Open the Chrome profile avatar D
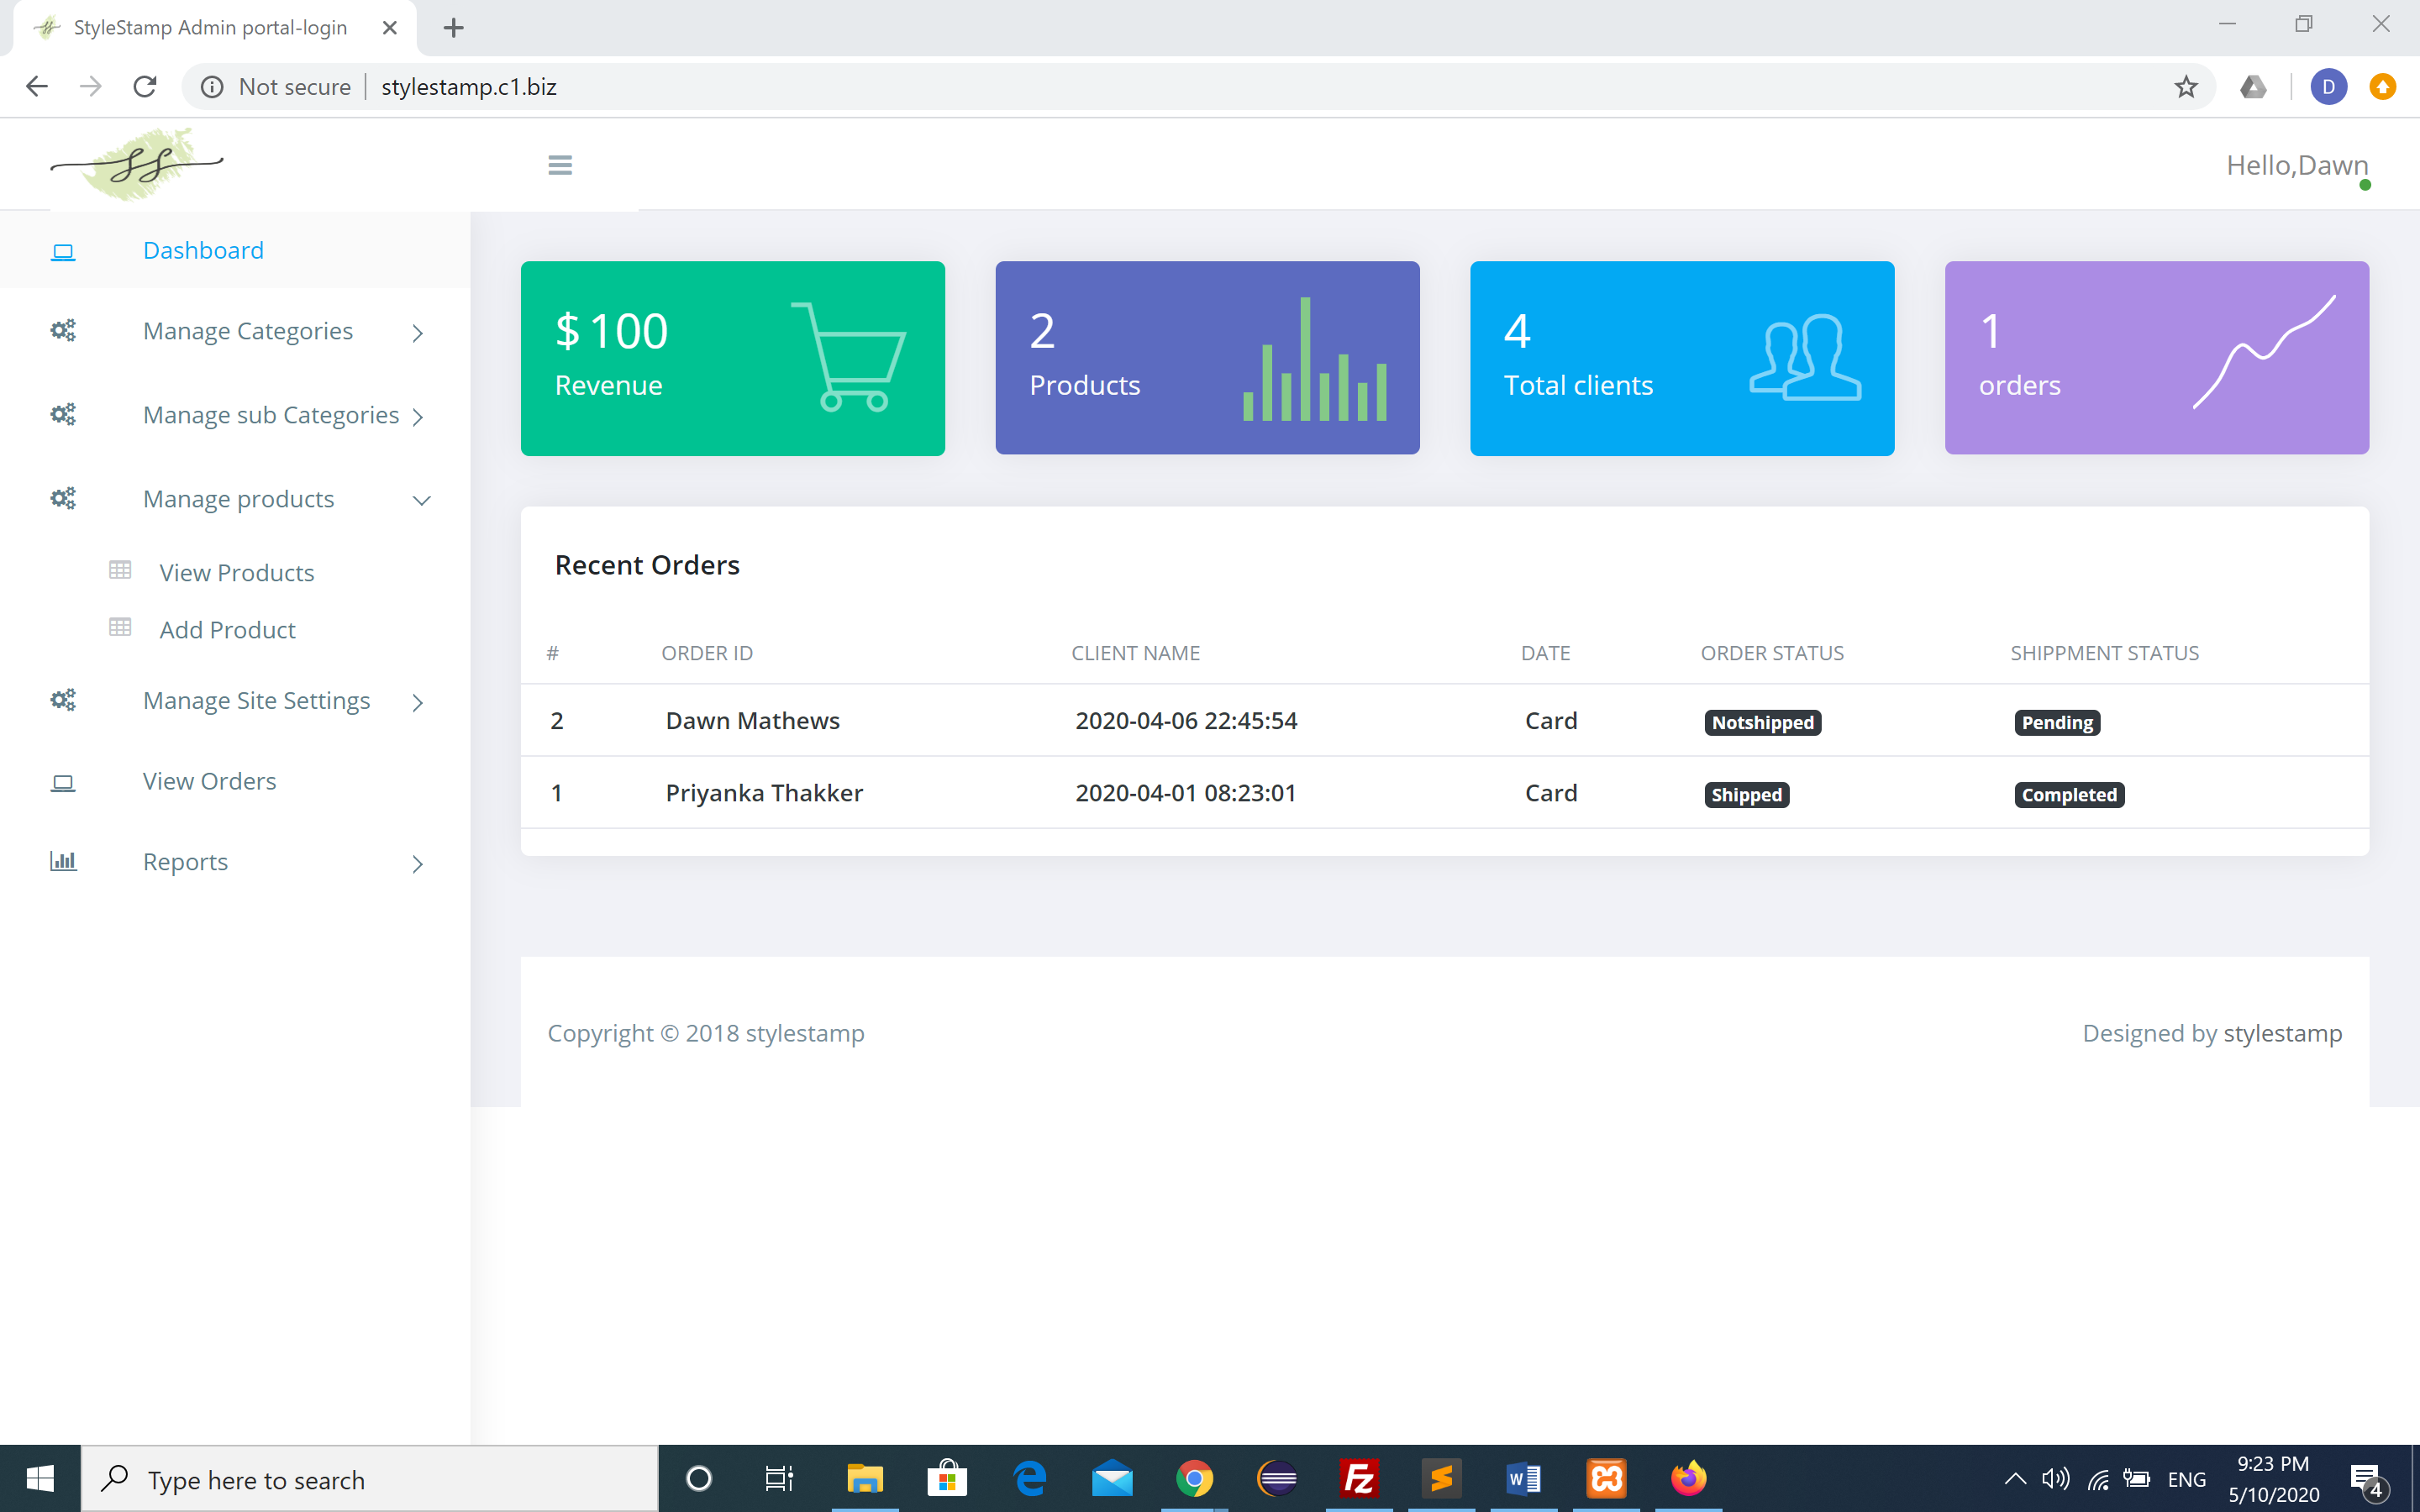Screen dimensions: 2420x1512 (2328, 87)
